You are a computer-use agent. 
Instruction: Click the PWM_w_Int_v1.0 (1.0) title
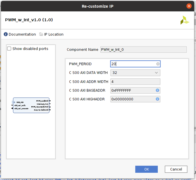point(29,20)
